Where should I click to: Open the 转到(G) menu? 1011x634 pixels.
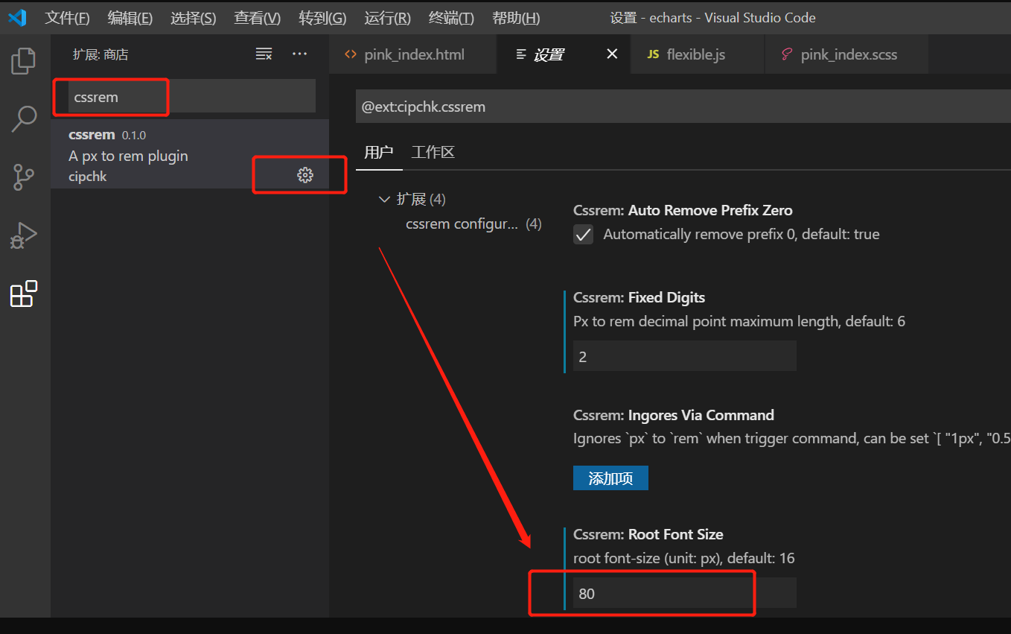click(322, 18)
